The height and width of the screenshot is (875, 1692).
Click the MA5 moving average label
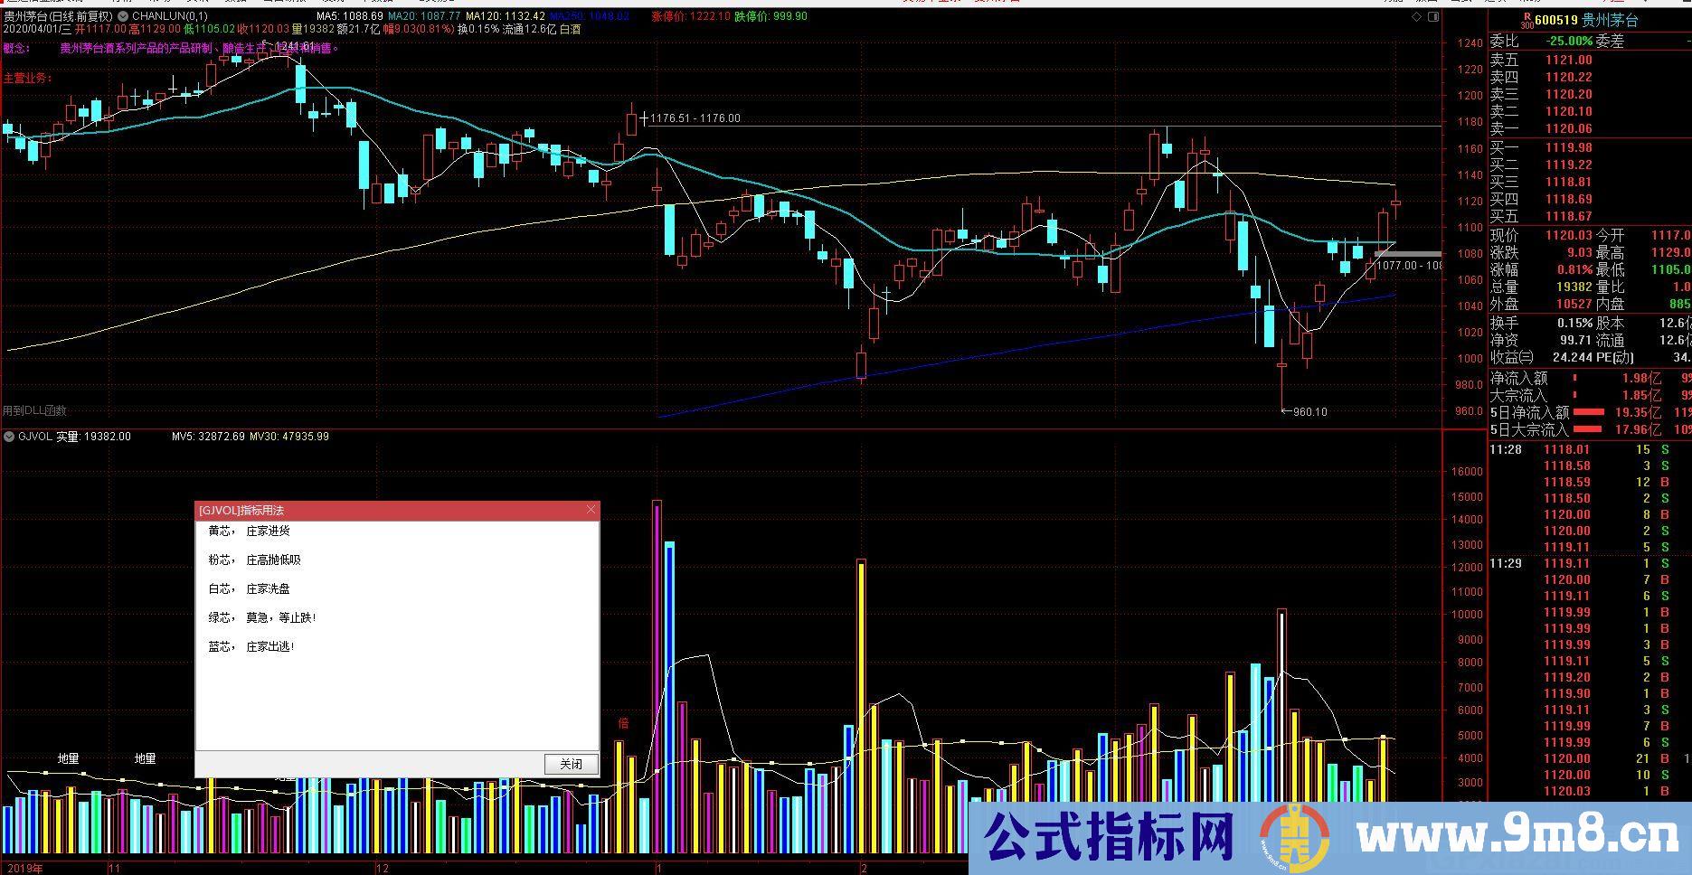349,16
